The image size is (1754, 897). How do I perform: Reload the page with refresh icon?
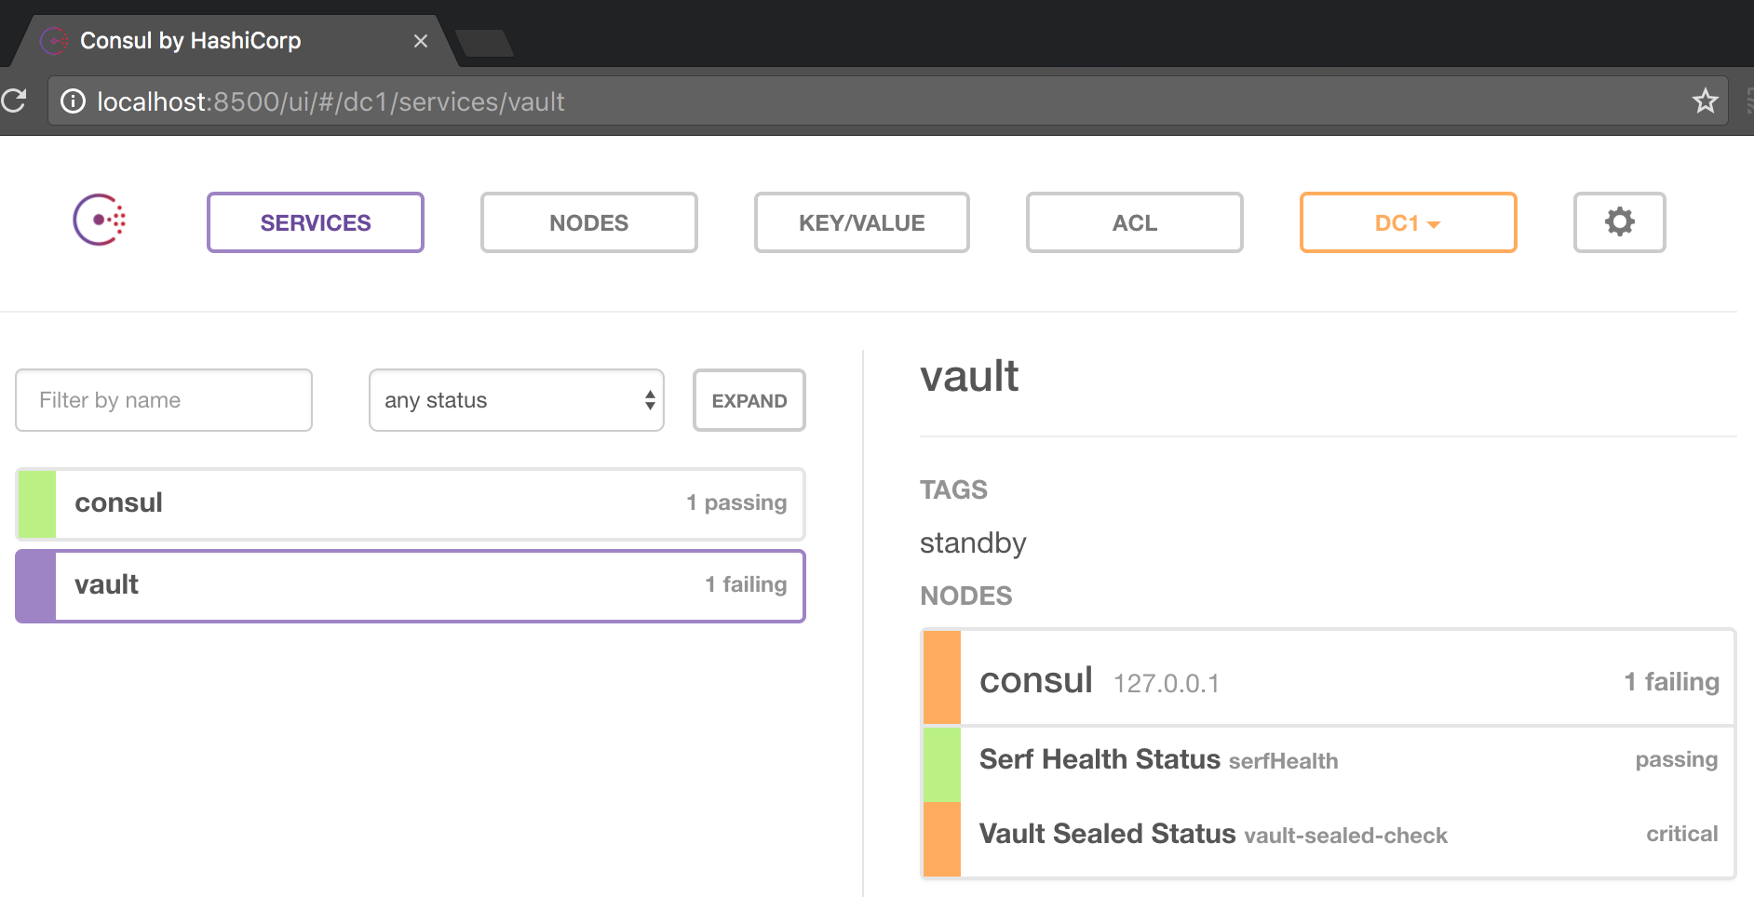(x=14, y=100)
